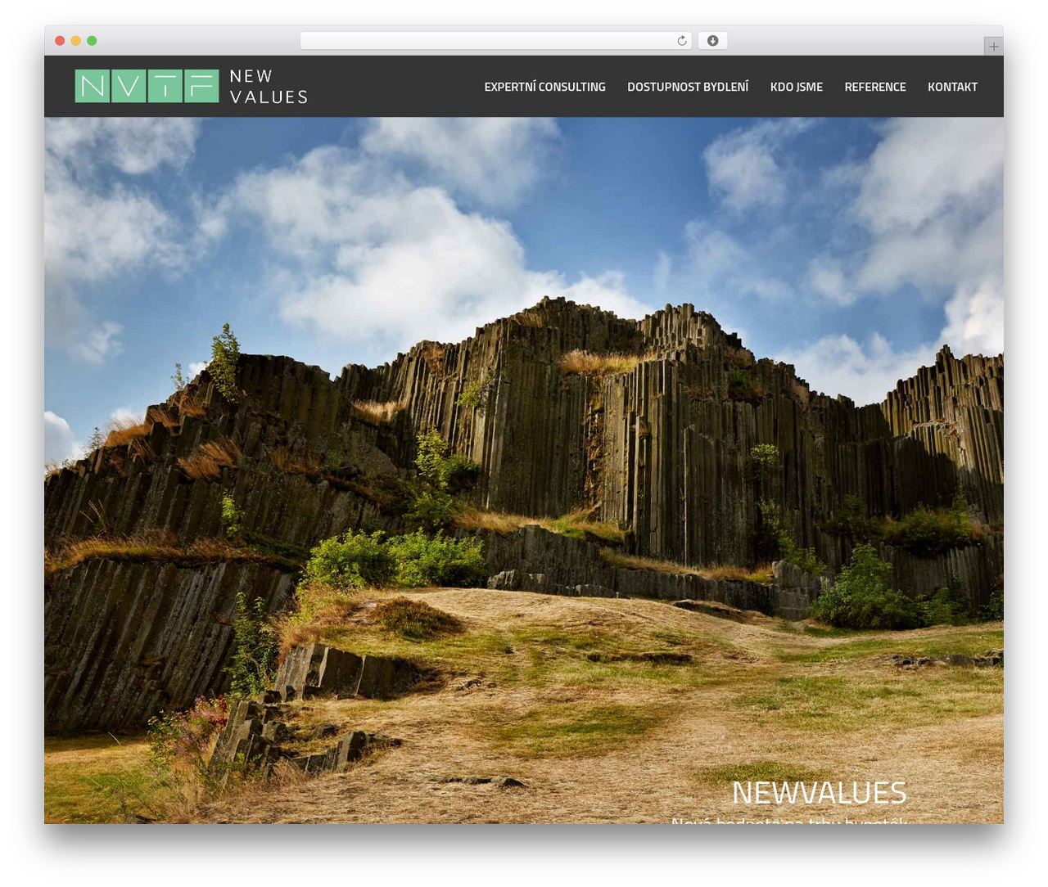This screenshot has height=887, width=1048.
Task: Navigate to Reference page
Action: click(875, 87)
